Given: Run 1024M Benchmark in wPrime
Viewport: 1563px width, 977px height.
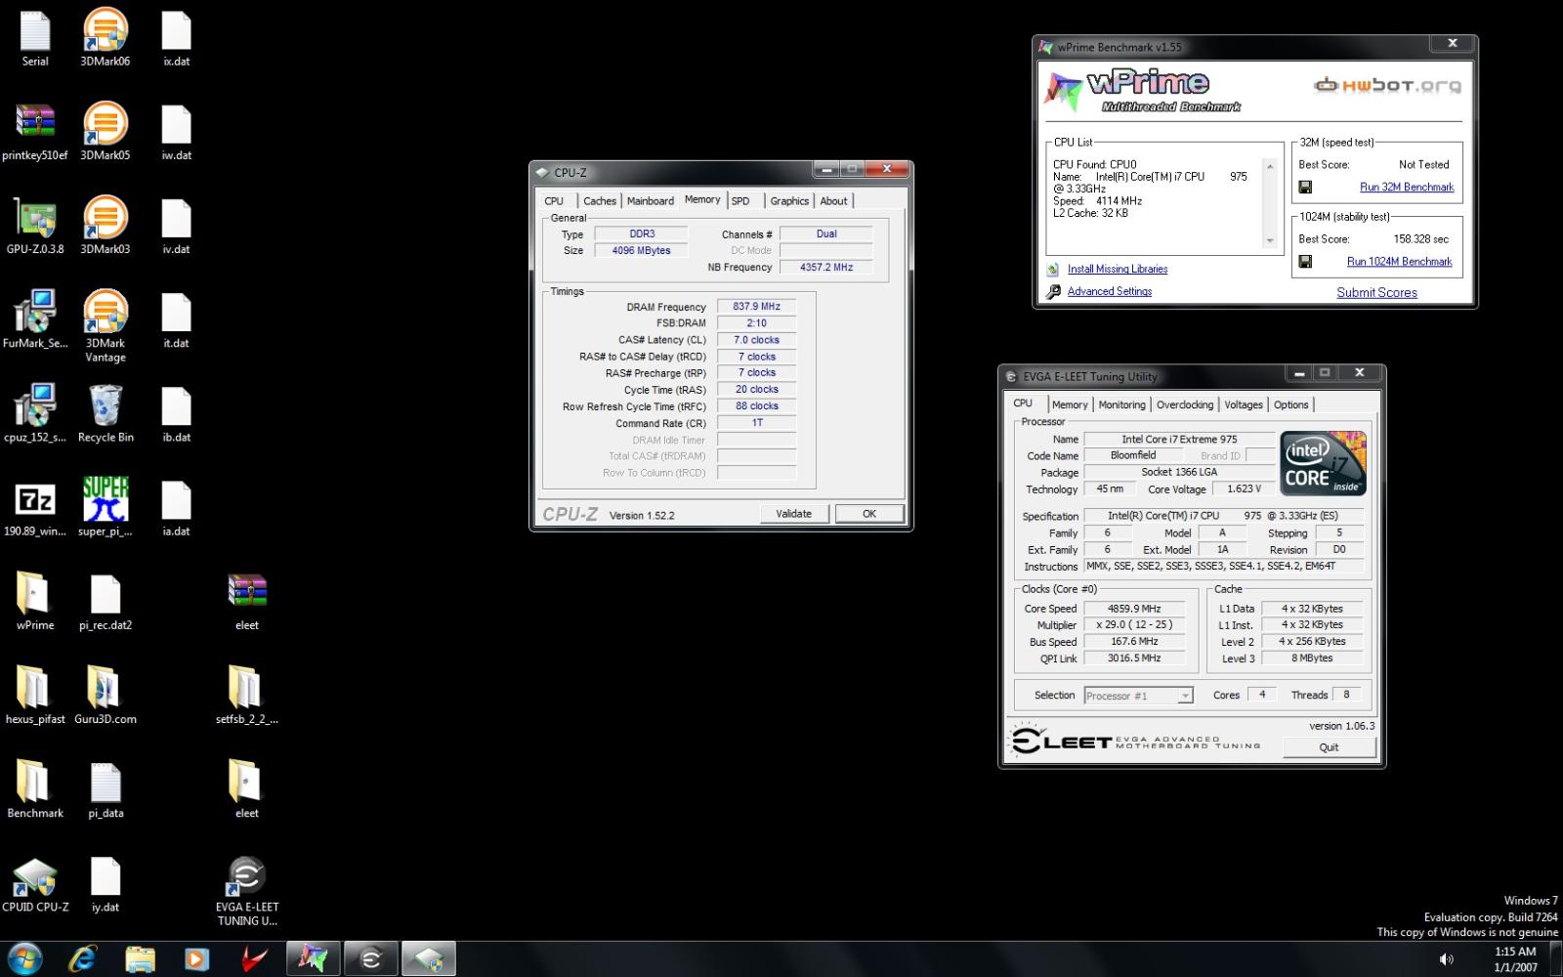Looking at the screenshot, I should [1399, 262].
